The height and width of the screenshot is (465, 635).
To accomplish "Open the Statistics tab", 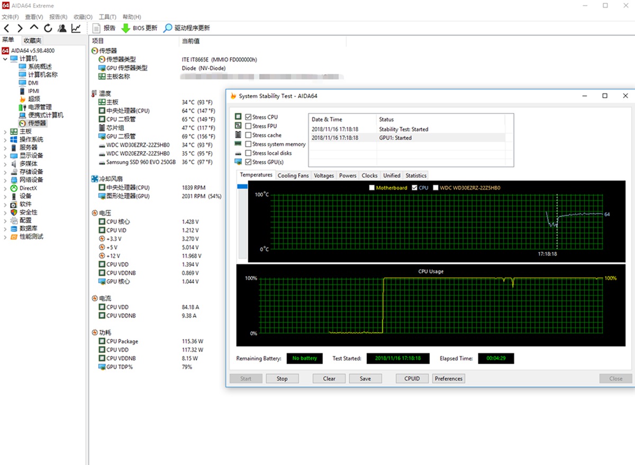I will 416,176.
